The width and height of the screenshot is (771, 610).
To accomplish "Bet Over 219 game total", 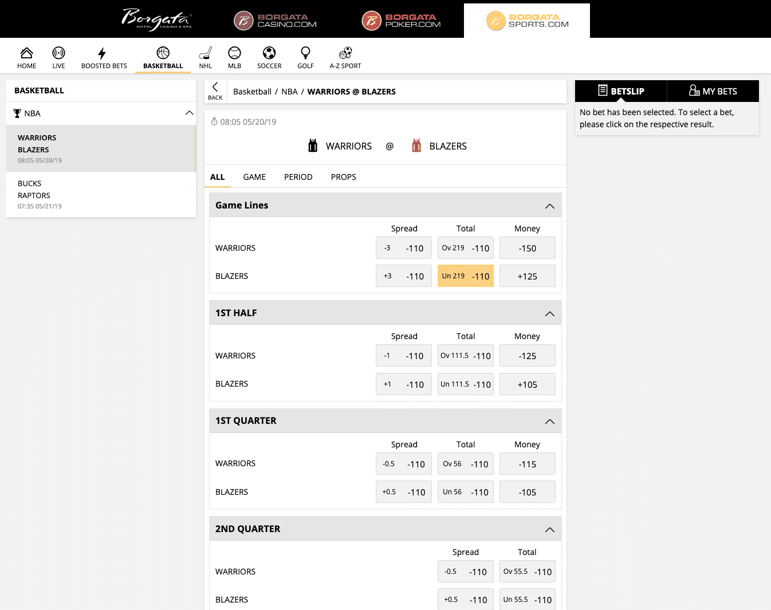I will (466, 248).
